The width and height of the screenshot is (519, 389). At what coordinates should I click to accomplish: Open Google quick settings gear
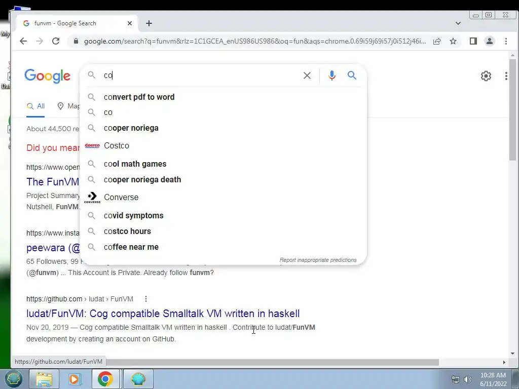(x=486, y=76)
